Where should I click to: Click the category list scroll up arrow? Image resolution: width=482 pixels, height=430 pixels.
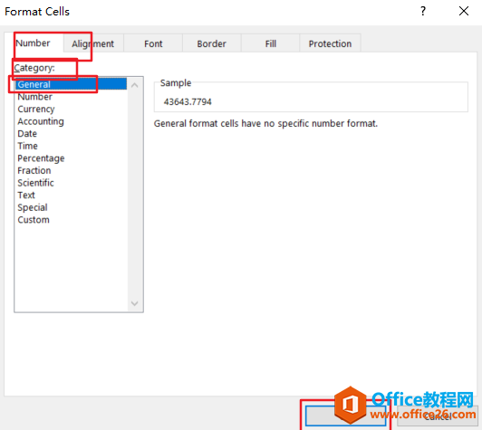click(135, 85)
